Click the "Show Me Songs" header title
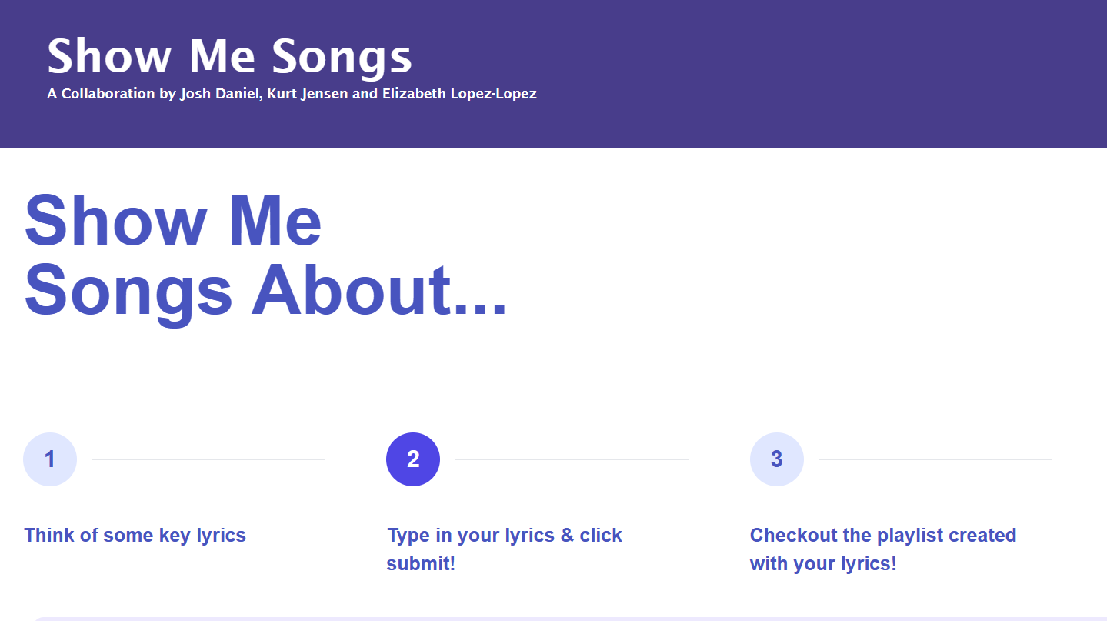The width and height of the screenshot is (1107, 621). [x=229, y=56]
